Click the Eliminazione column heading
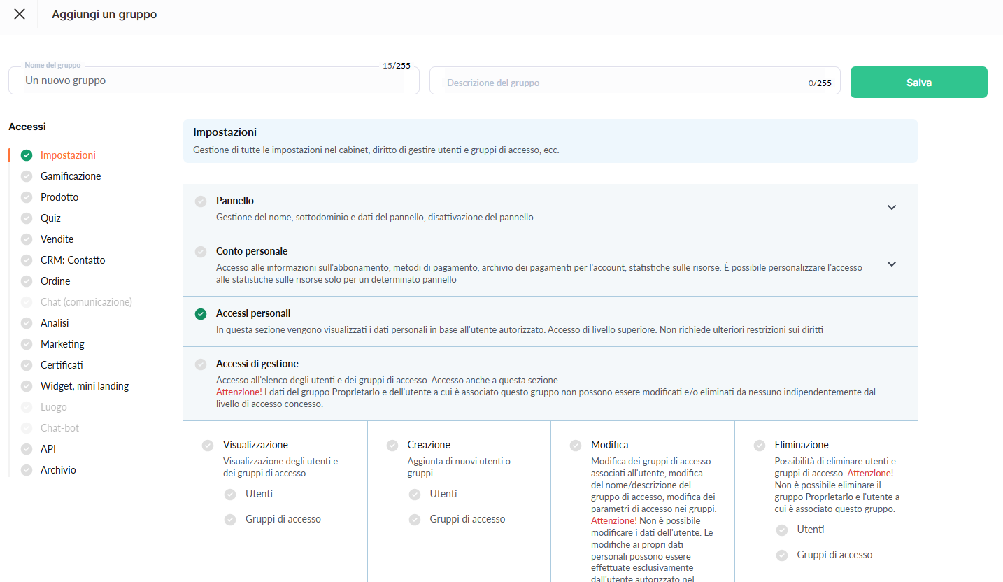 click(x=802, y=445)
